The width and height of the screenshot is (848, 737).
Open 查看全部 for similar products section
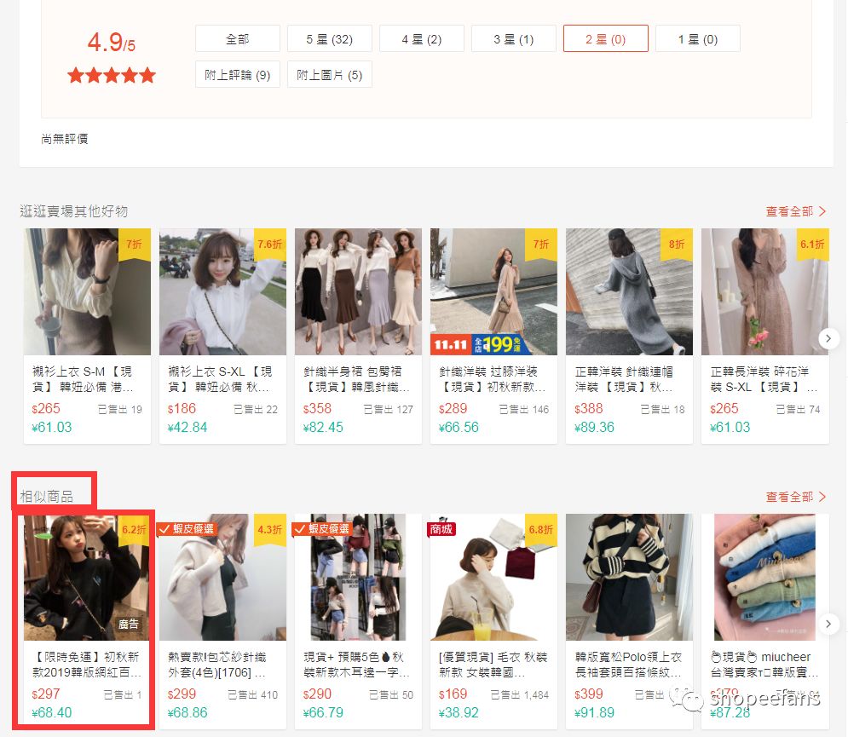coord(796,497)
